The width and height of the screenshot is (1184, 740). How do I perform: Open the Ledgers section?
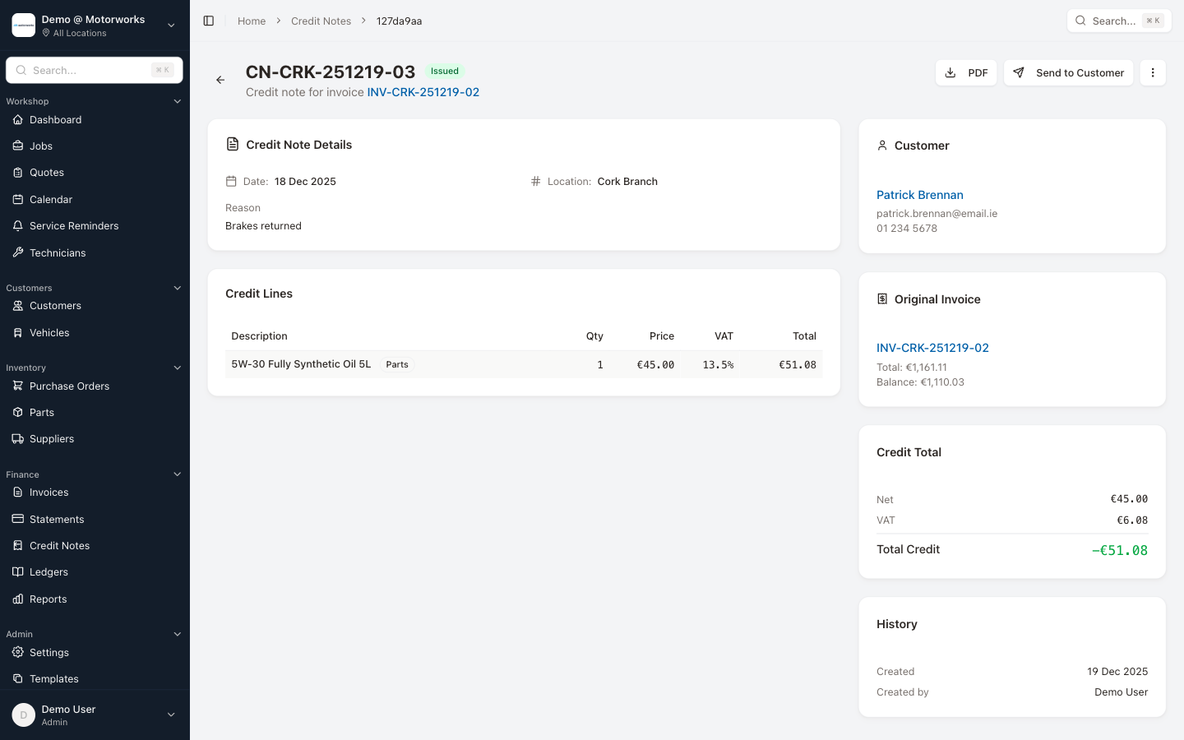(49, 571)
